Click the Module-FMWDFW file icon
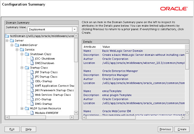Image resolution: width=194 pixels, height=134 pixels. (x=32, y=113)
